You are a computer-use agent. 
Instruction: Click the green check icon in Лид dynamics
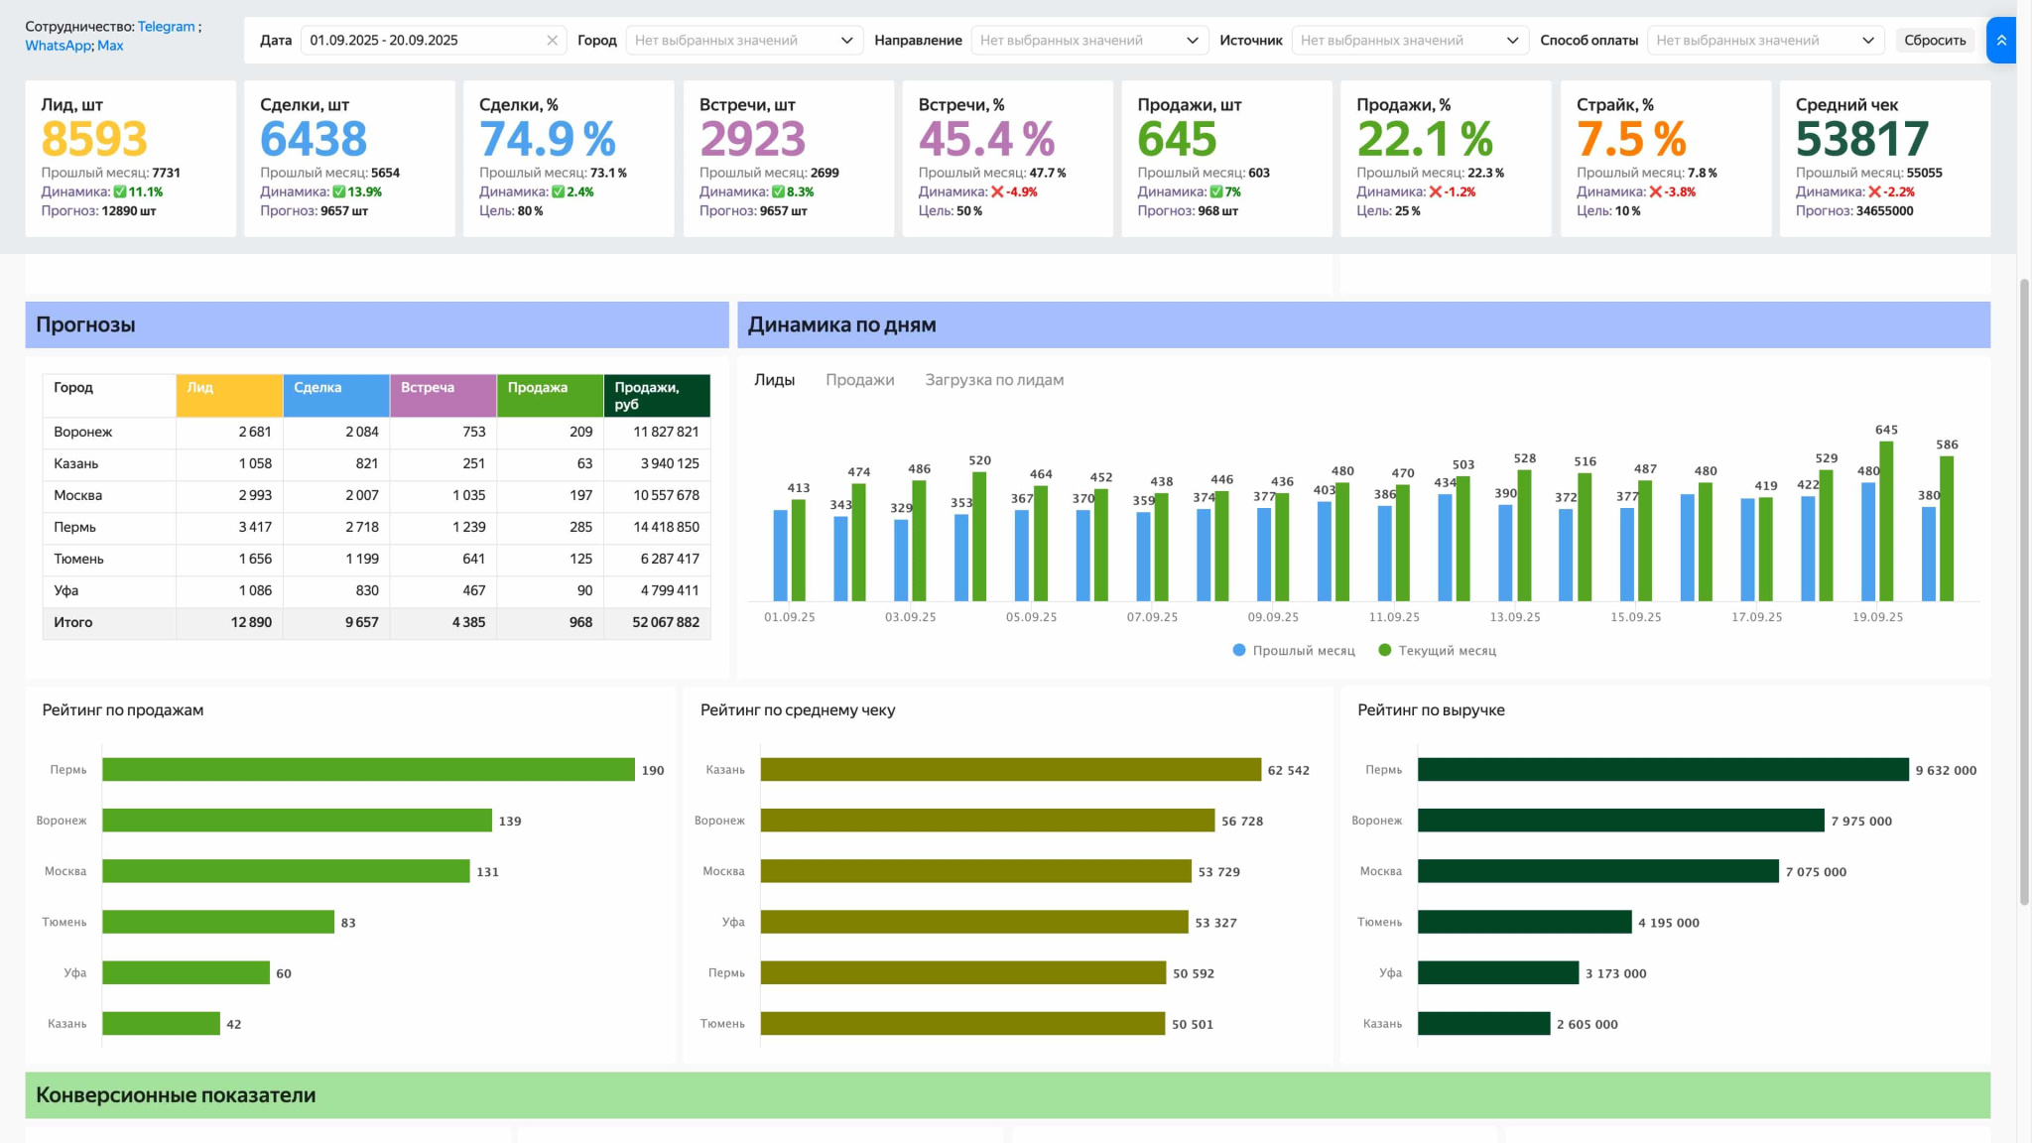[x=120, y=192]
